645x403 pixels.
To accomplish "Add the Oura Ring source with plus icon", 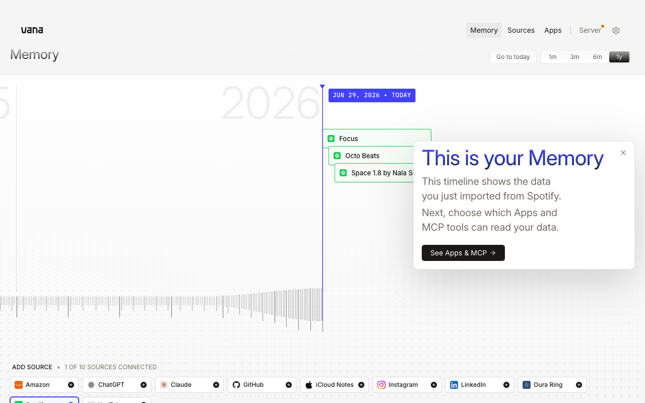I will pyautogui.click(x=579, y=385).
